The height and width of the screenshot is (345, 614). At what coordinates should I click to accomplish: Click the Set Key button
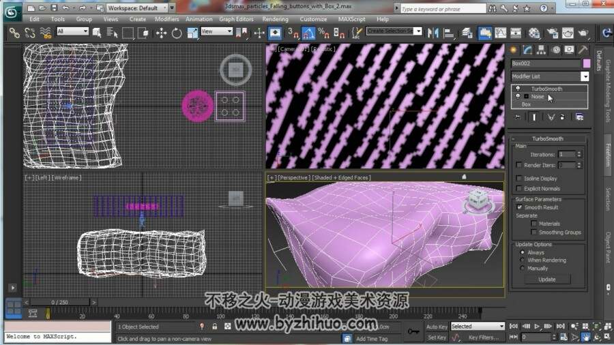tap(437, 337)
